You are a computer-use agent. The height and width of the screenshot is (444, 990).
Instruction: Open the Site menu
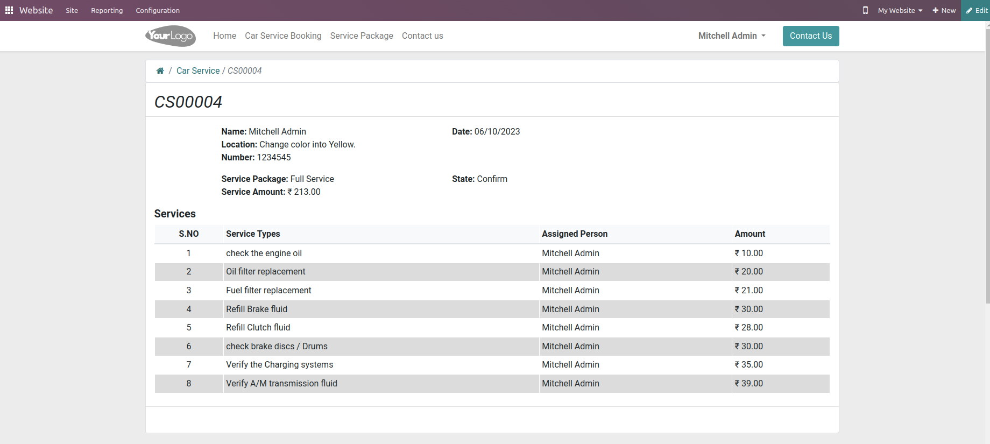pos(72,10)
